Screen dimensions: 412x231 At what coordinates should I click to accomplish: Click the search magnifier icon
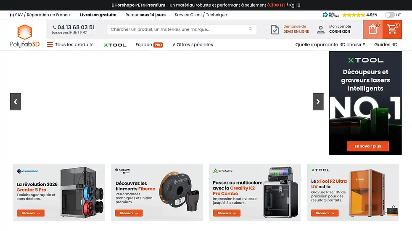point(251,29)
